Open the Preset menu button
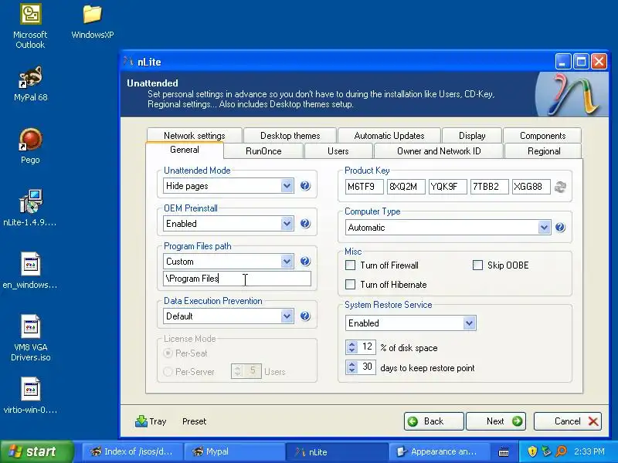Viewport: 618px width, 463px height. [195, 421]
